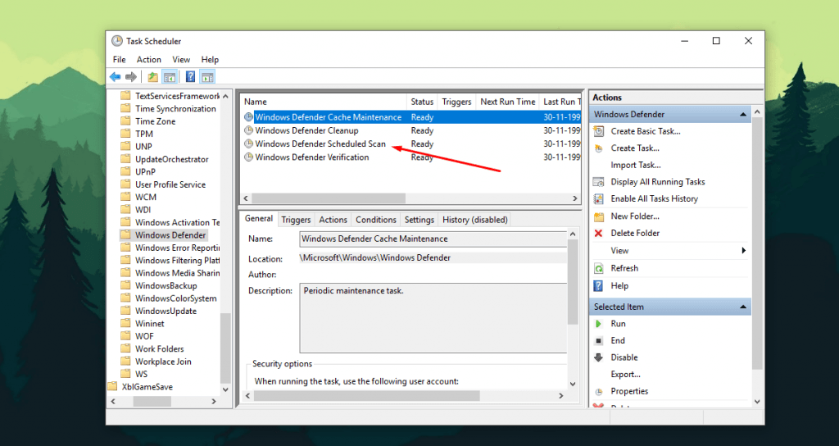Toggle the Show/Hide Action Pane toolbar icon
Viewport: 839px width, 446px height.
coord(207,77)
